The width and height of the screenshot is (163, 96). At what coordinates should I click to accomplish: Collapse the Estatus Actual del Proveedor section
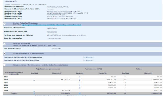point(4,24)
